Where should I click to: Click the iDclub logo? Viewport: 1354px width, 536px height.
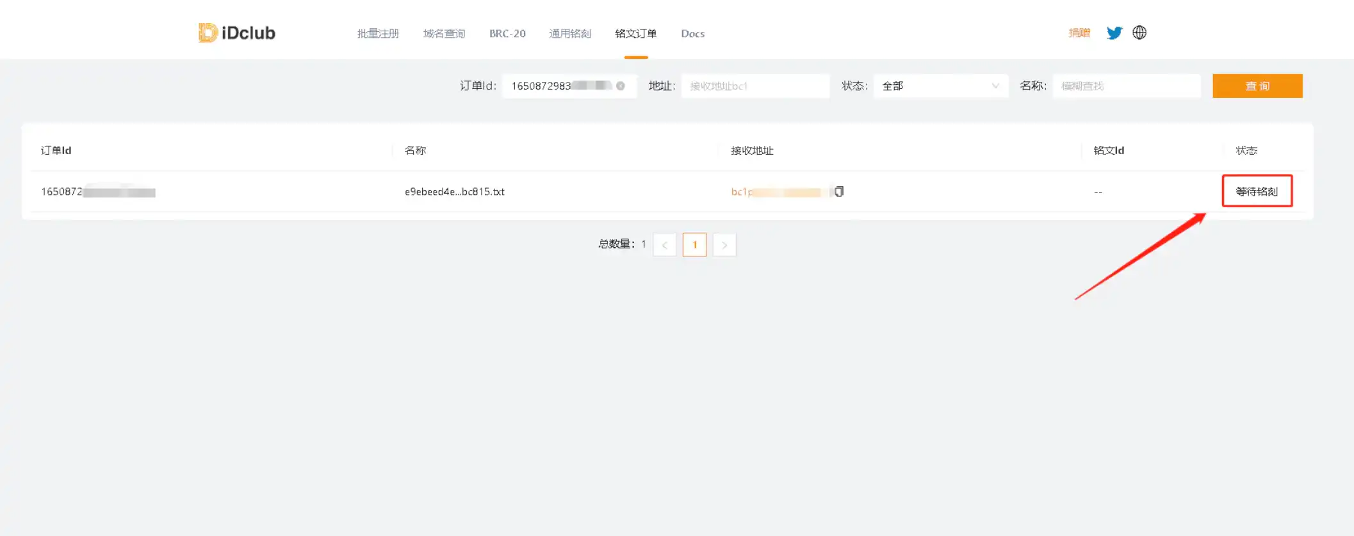tap(237, 33)
